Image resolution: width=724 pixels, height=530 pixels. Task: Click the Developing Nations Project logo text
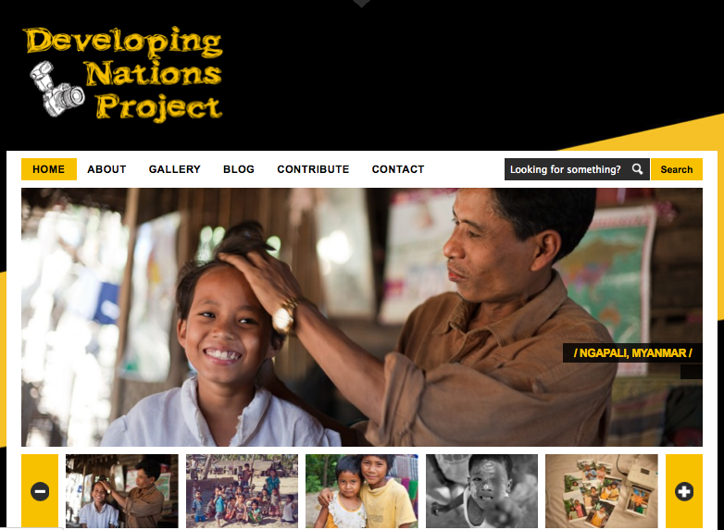(124, 74)
